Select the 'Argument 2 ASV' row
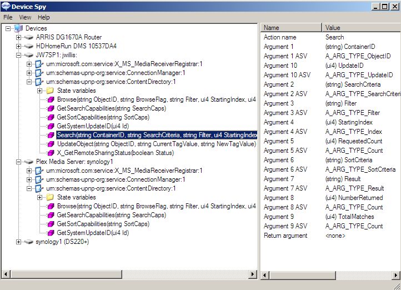The image size is (401, 290). (330, 94)
